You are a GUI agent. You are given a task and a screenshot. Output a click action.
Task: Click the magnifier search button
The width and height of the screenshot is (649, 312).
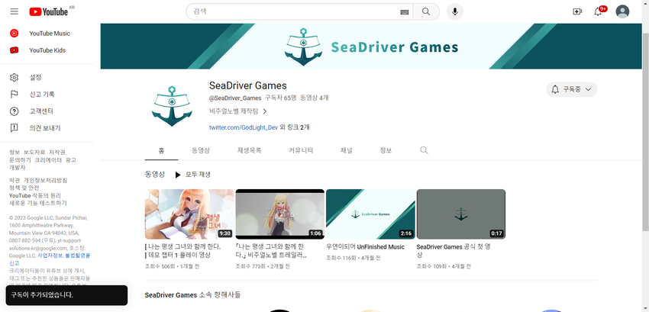point(426,11)
